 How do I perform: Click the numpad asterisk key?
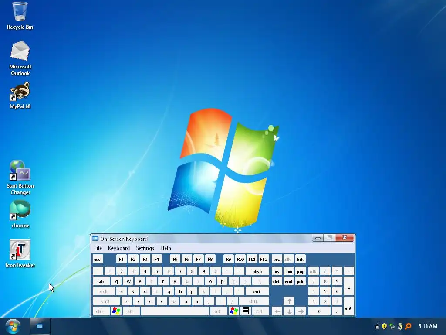coord(337,271)
